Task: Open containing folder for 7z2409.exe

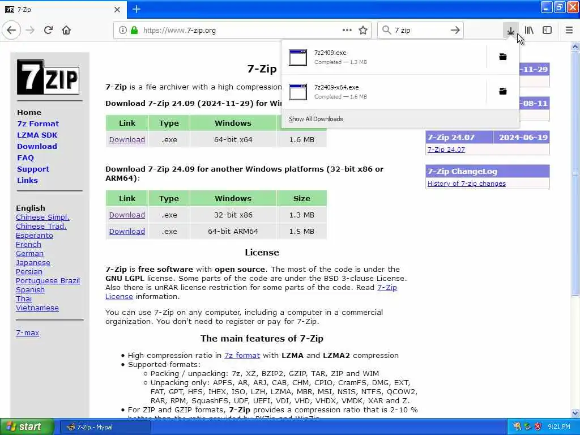Action: (x=503, y=57)
